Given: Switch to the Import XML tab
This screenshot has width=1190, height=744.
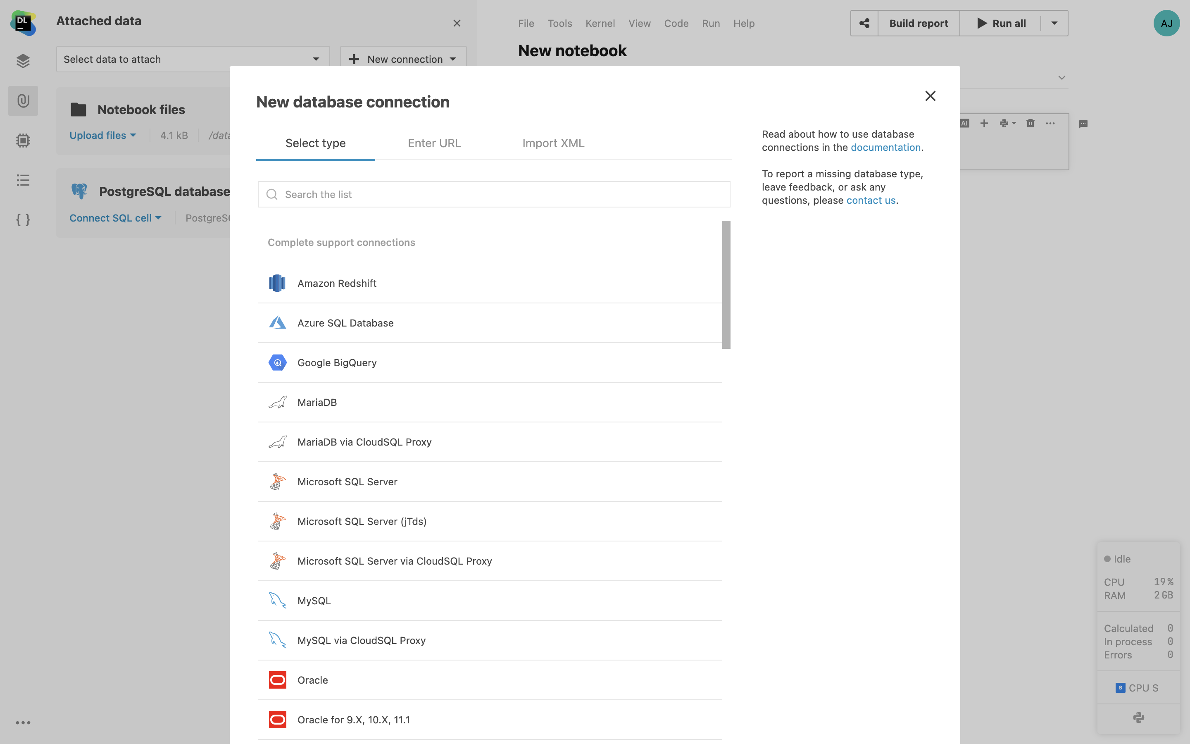Looking at the screenshot, I should point(553,143).
